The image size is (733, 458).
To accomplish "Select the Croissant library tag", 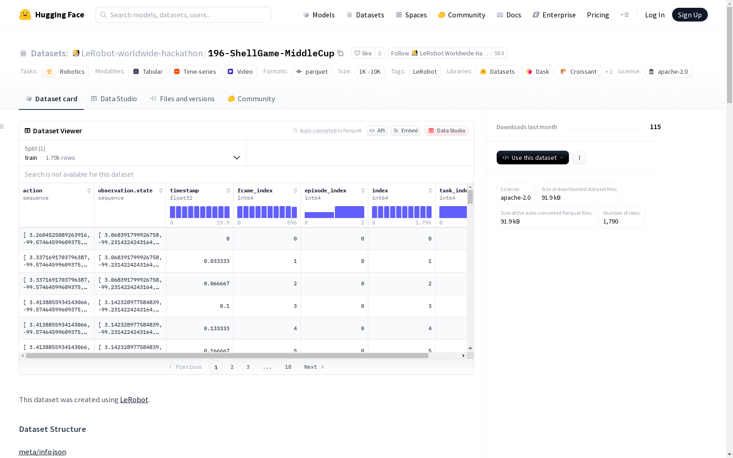I will [579, 71].
